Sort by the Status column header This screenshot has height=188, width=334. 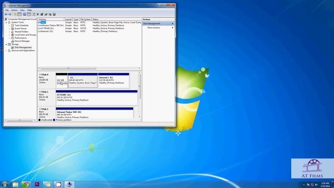tap(116, 19)
